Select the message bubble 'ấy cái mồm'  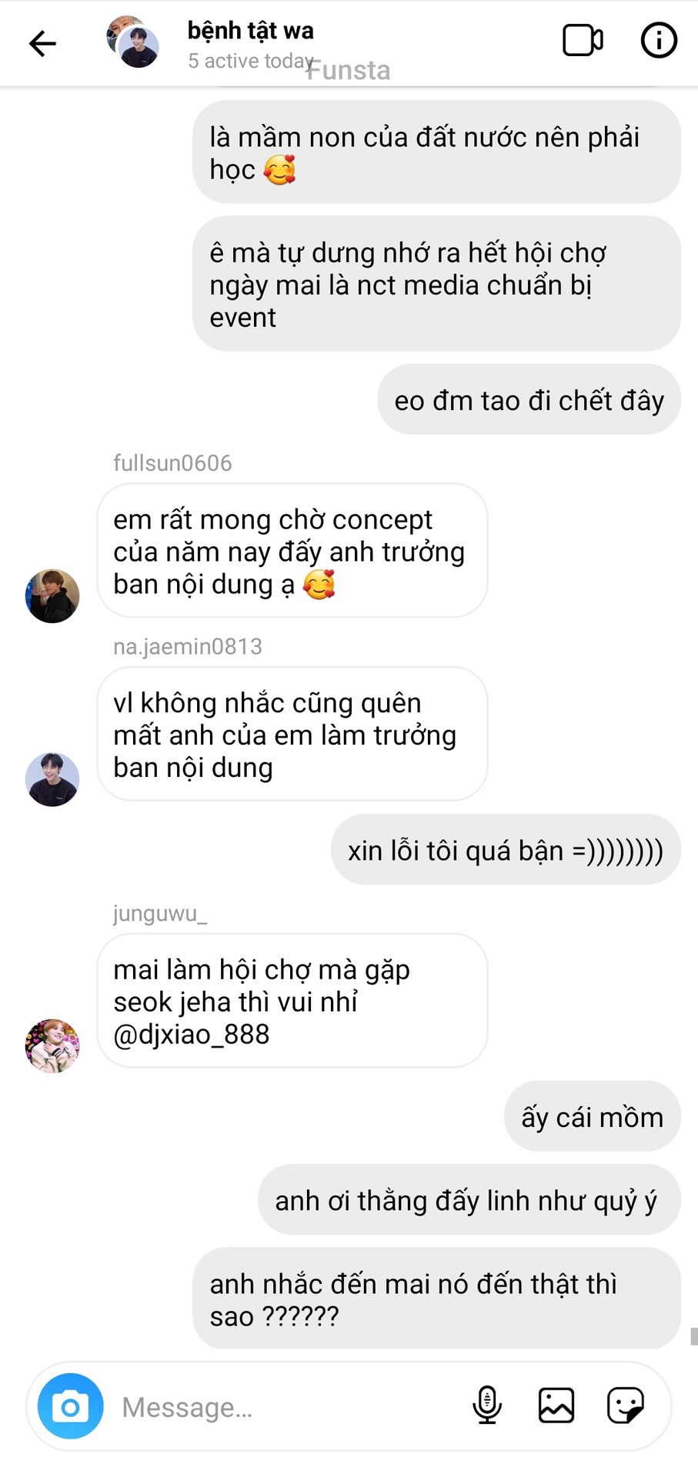(x=593, y=1116)
